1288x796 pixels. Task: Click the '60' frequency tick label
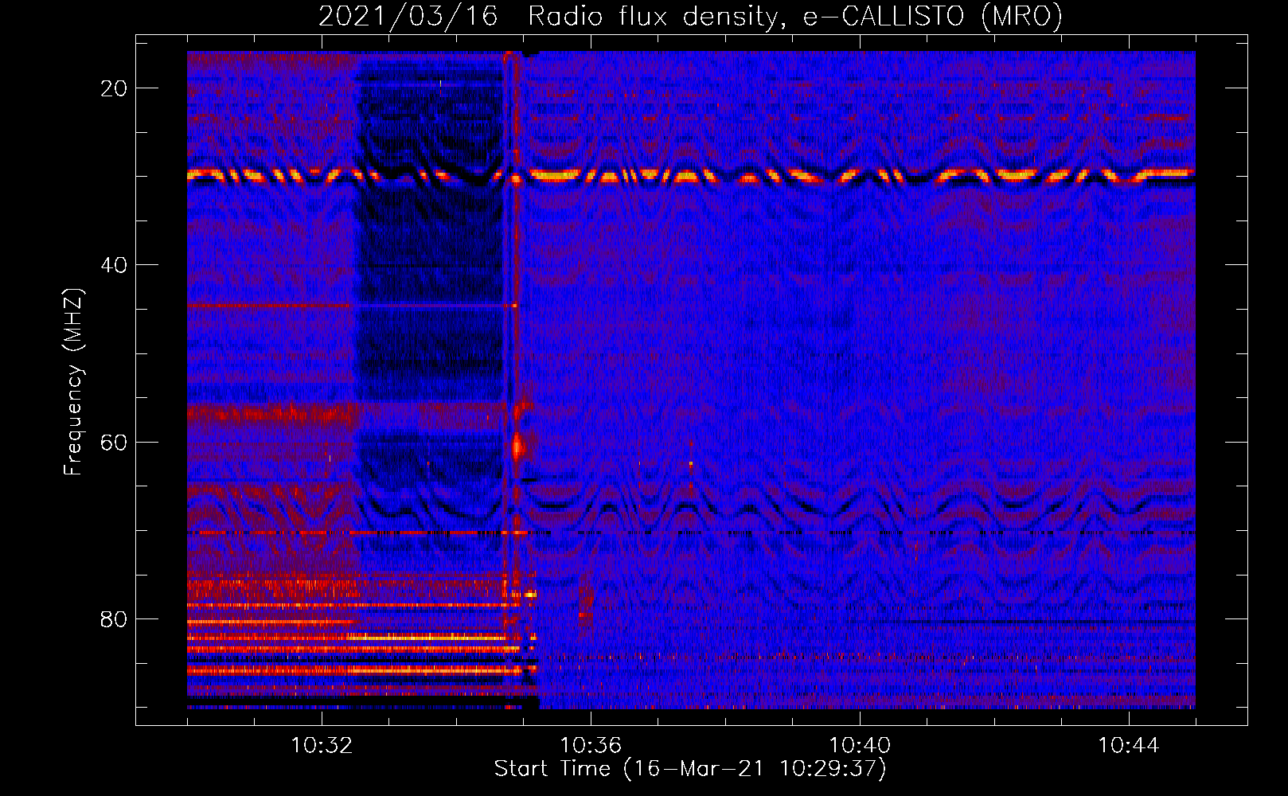pyautogui.click(x=115, y=442)
